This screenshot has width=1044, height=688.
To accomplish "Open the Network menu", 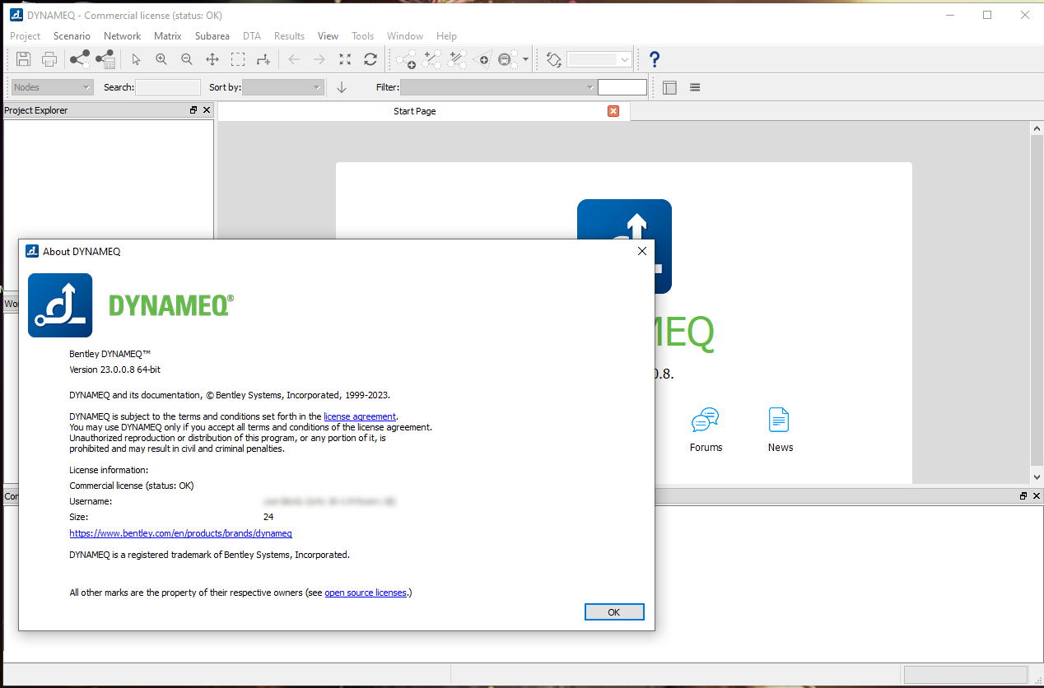I will pyautogui.click(x=123, y=36).
